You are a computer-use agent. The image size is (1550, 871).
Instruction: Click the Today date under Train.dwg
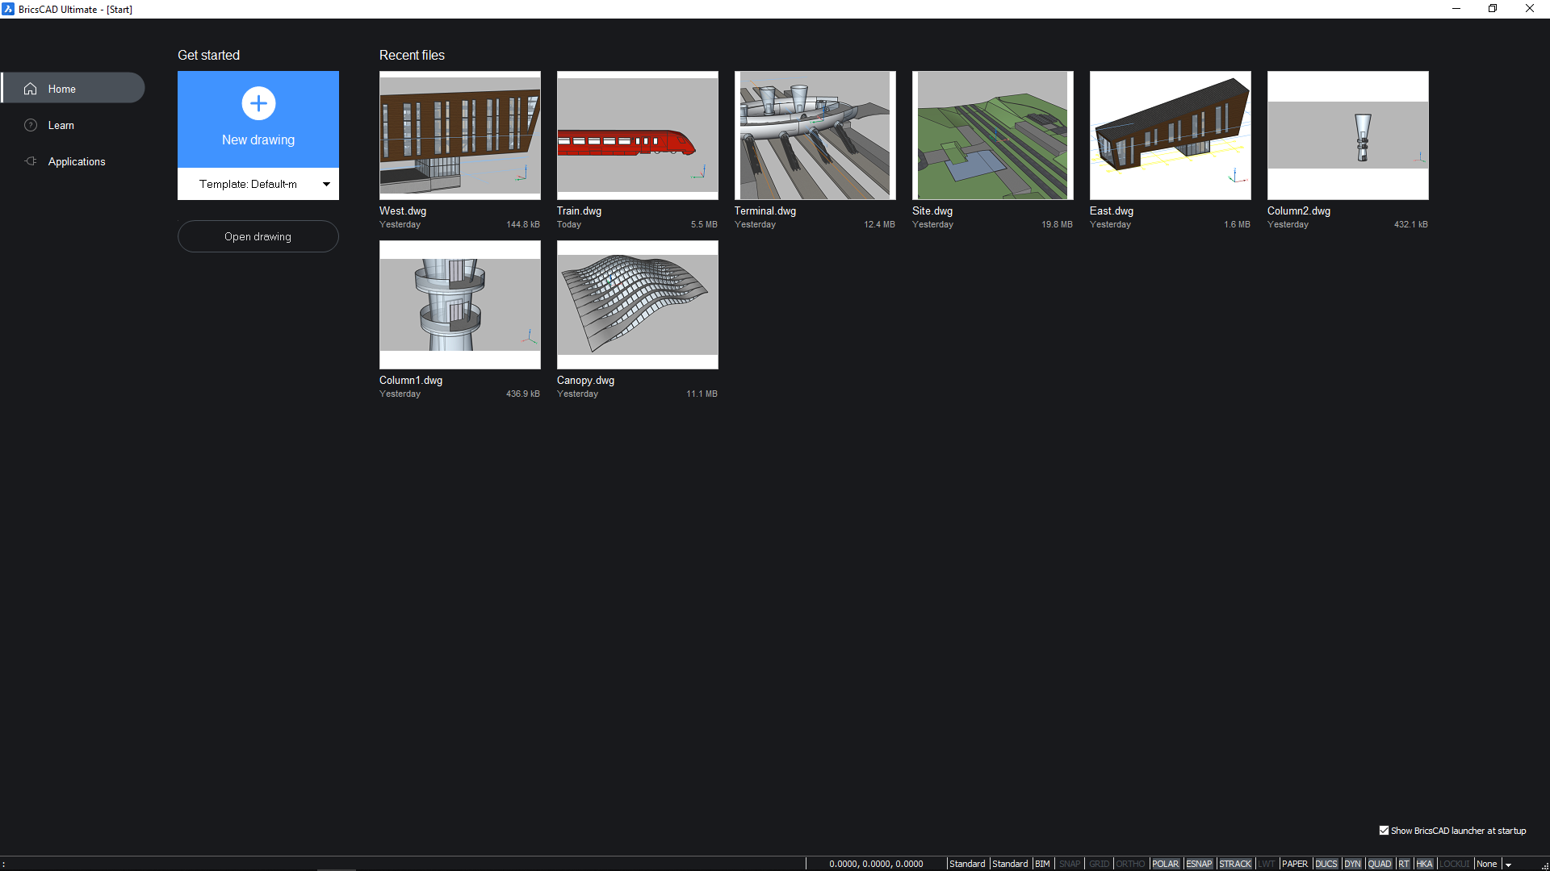(569, 224)
